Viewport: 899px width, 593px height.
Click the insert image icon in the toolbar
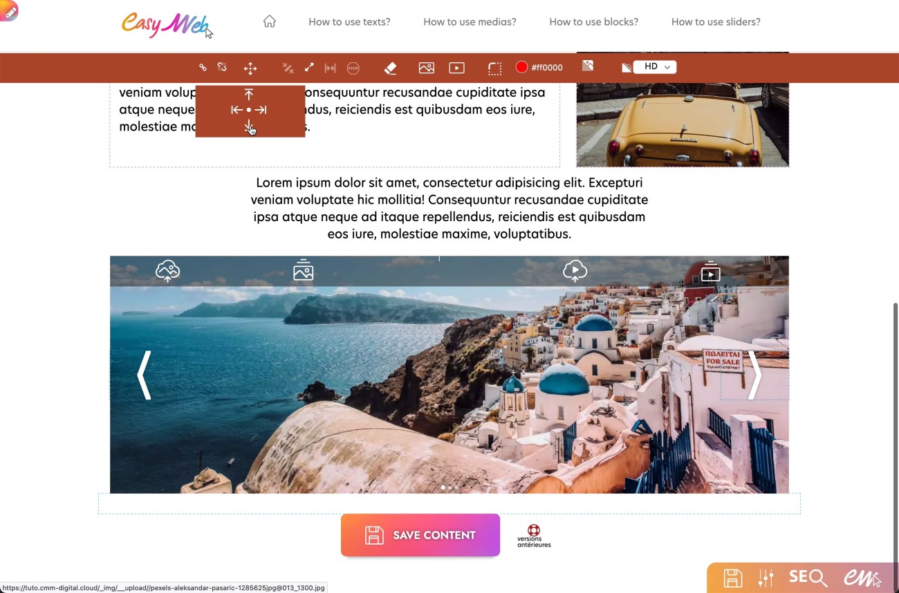(x=426, y=68)
